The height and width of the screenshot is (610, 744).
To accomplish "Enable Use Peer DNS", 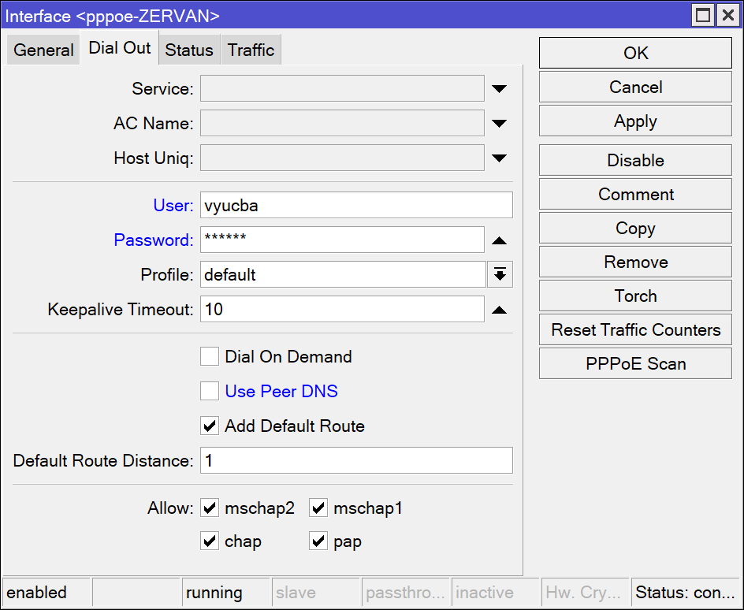I will (x=210, y=391).
